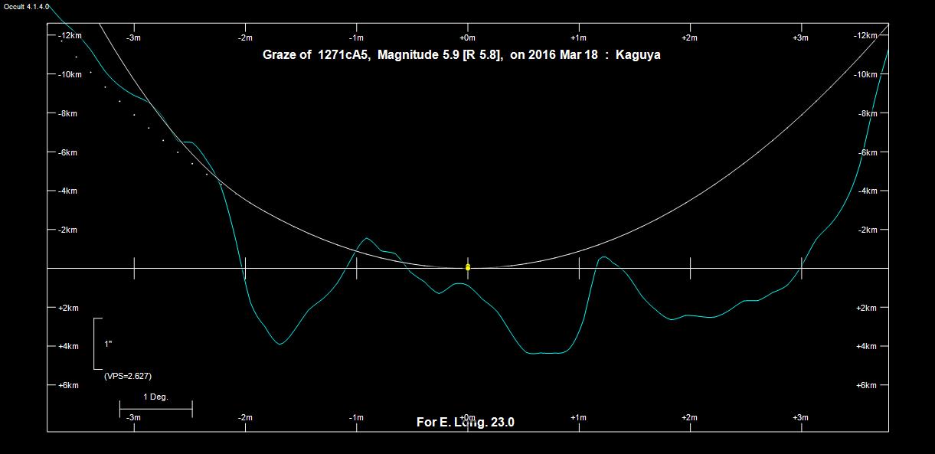Click the -1m label on top axis

pyautogui.click(x=356, y=38)
